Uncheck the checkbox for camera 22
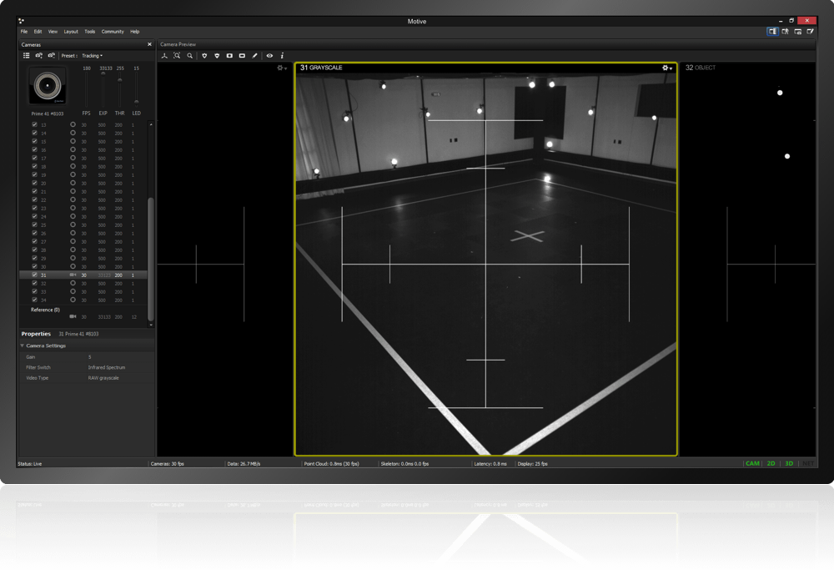This screenshot has height=570, width=834. click(34, 200)
